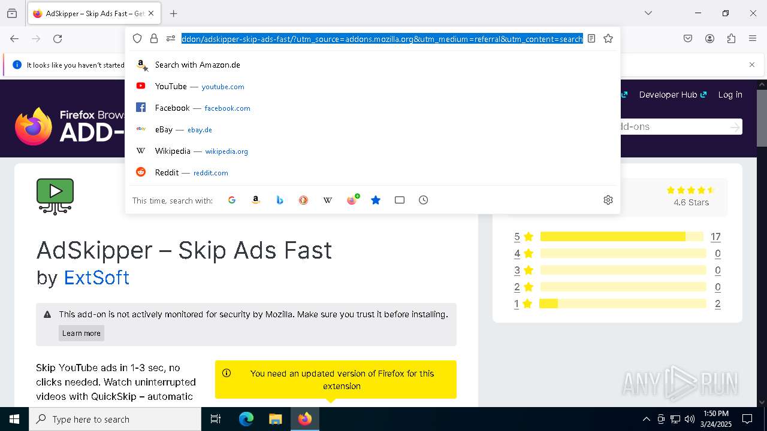767x431 pixels.
Task: Bookmark this page with the star icon
Action: (x=608, y=38)
